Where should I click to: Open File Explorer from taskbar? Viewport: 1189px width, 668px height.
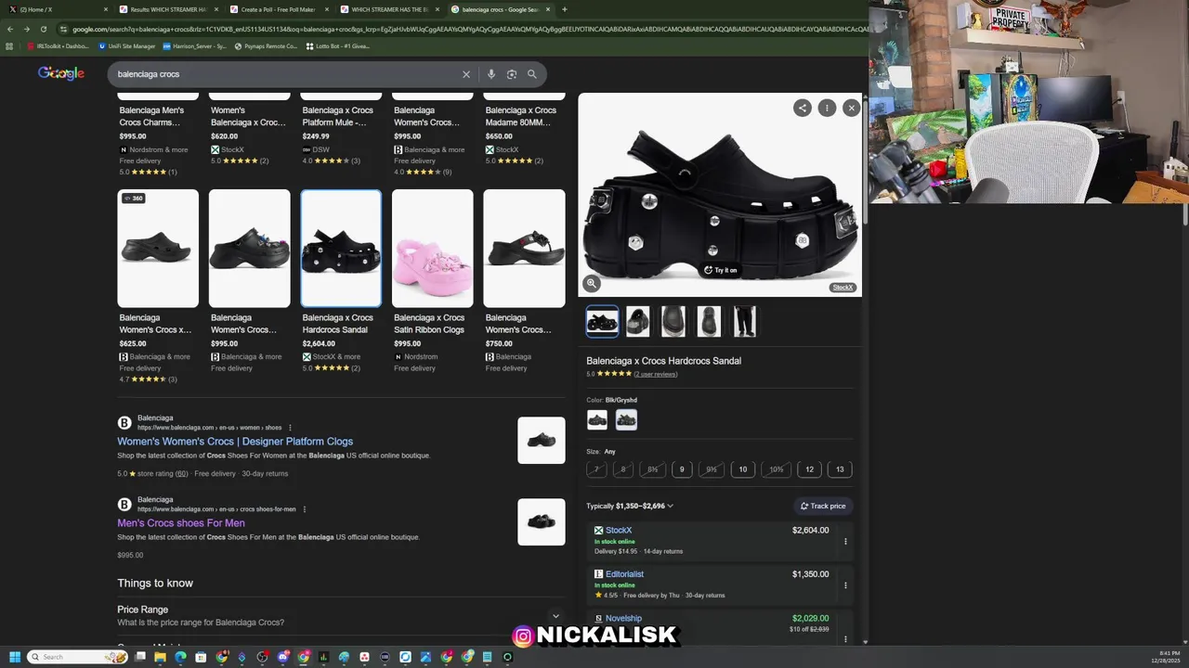tap(160, 657)
